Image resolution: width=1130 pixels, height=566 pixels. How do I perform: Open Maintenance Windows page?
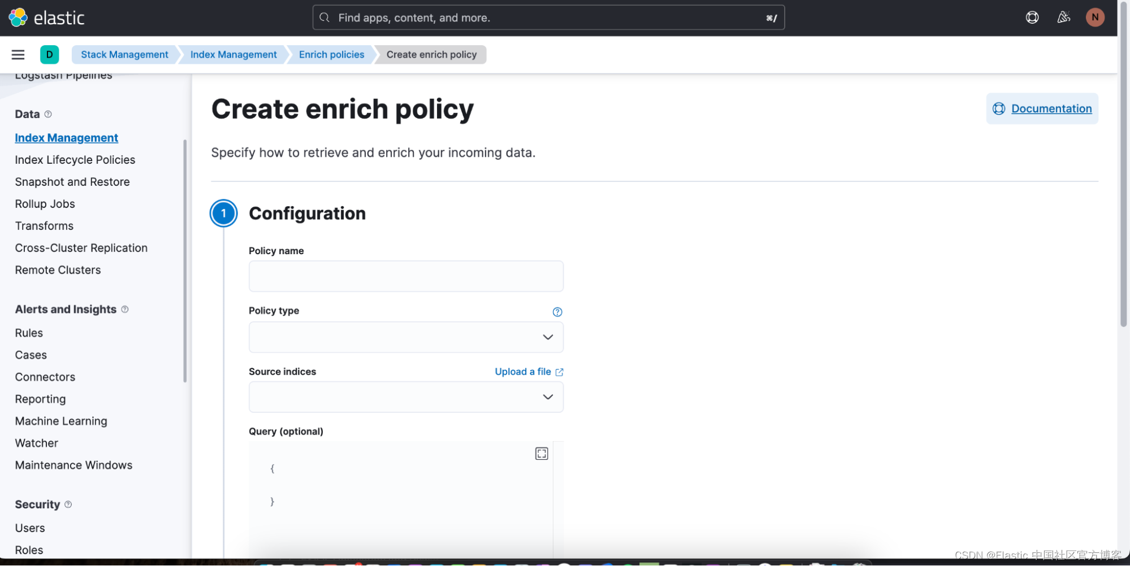click(73, 465)
